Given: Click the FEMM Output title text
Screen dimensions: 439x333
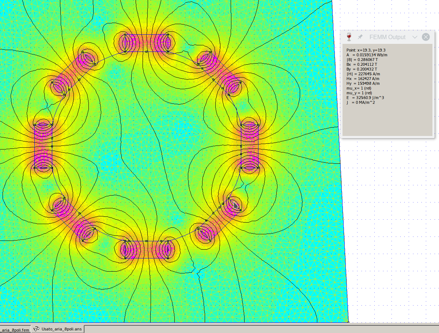Looking at the screenshot, I should 387,37.
